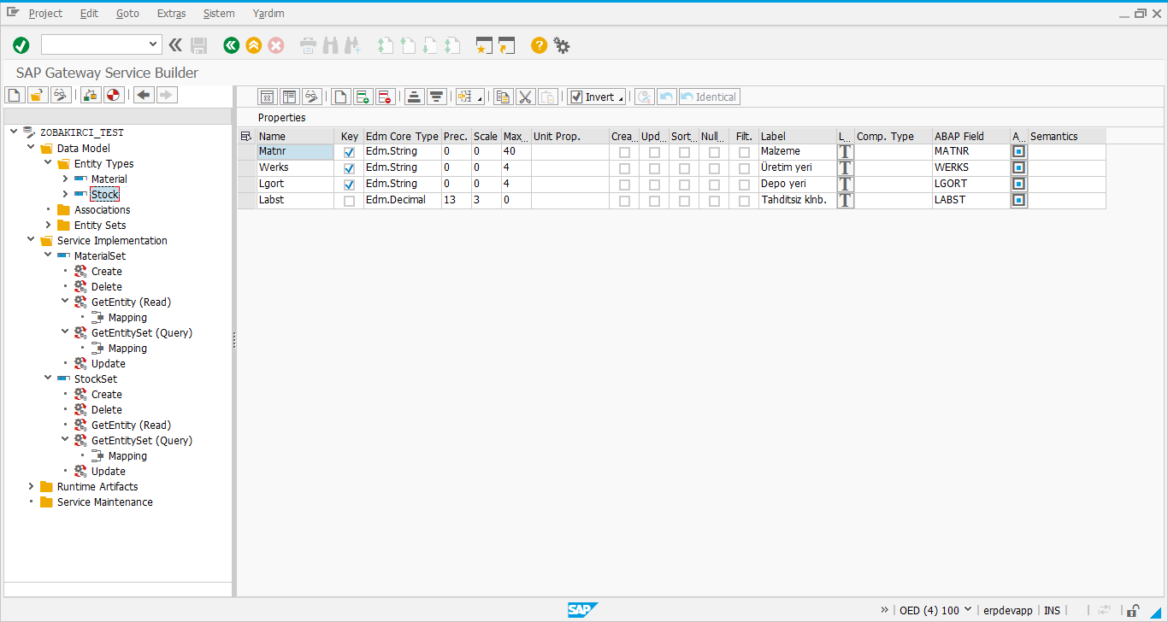
Task: Click the new window star icon
Action: (x=485, y=45)
